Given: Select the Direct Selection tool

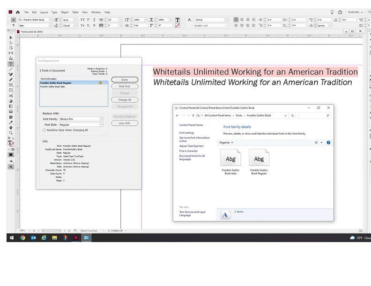Looking at the screenshot, I should [11, 43].
